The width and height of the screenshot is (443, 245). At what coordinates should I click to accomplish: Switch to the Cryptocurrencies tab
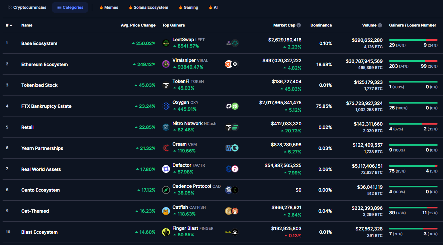coord(27,7)
